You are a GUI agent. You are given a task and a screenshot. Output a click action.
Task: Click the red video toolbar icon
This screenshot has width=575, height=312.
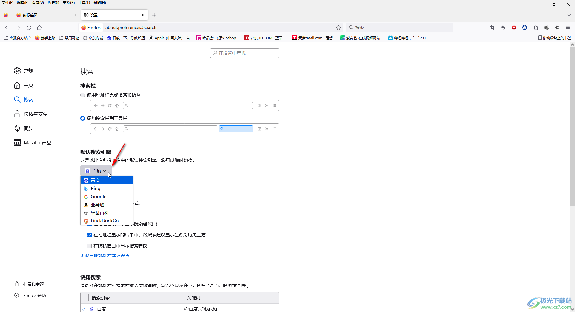coord(514,28)
